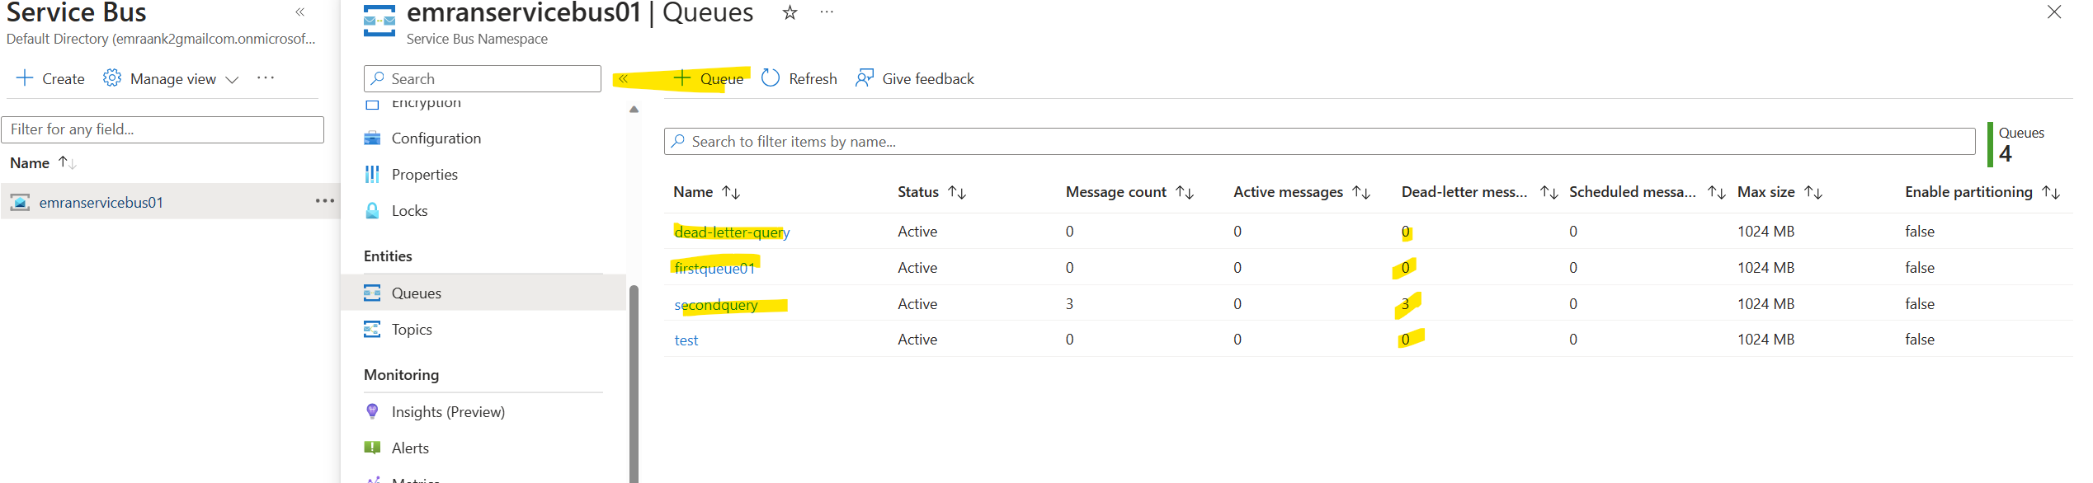Click the emranservicebus01 namespace header icon
Viewport: 2093px width, 483px height.
pyautogui.click(x=379, y=21)
